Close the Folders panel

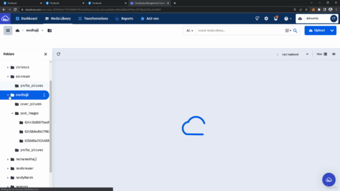(x=46, y=54)
